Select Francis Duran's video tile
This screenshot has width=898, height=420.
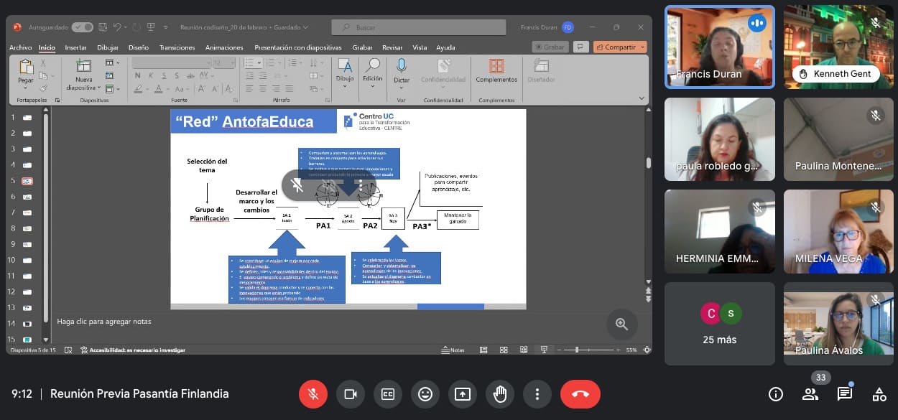720,47
